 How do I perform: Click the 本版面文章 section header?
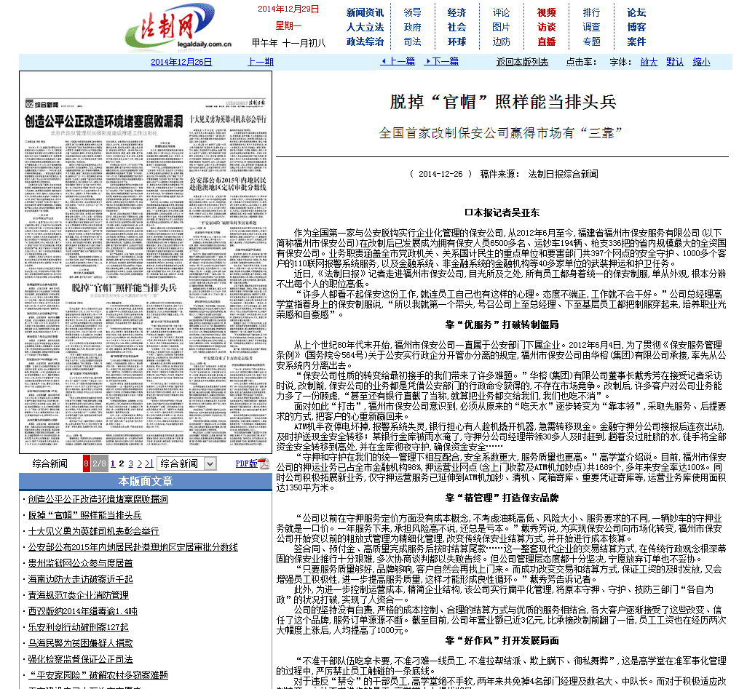[x=146, y=482]
